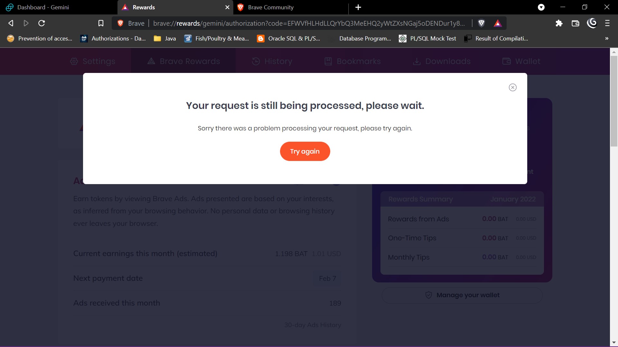Click the Settings panel icon
This screenshot has width=618, height=347.
(x=74, y=61)
